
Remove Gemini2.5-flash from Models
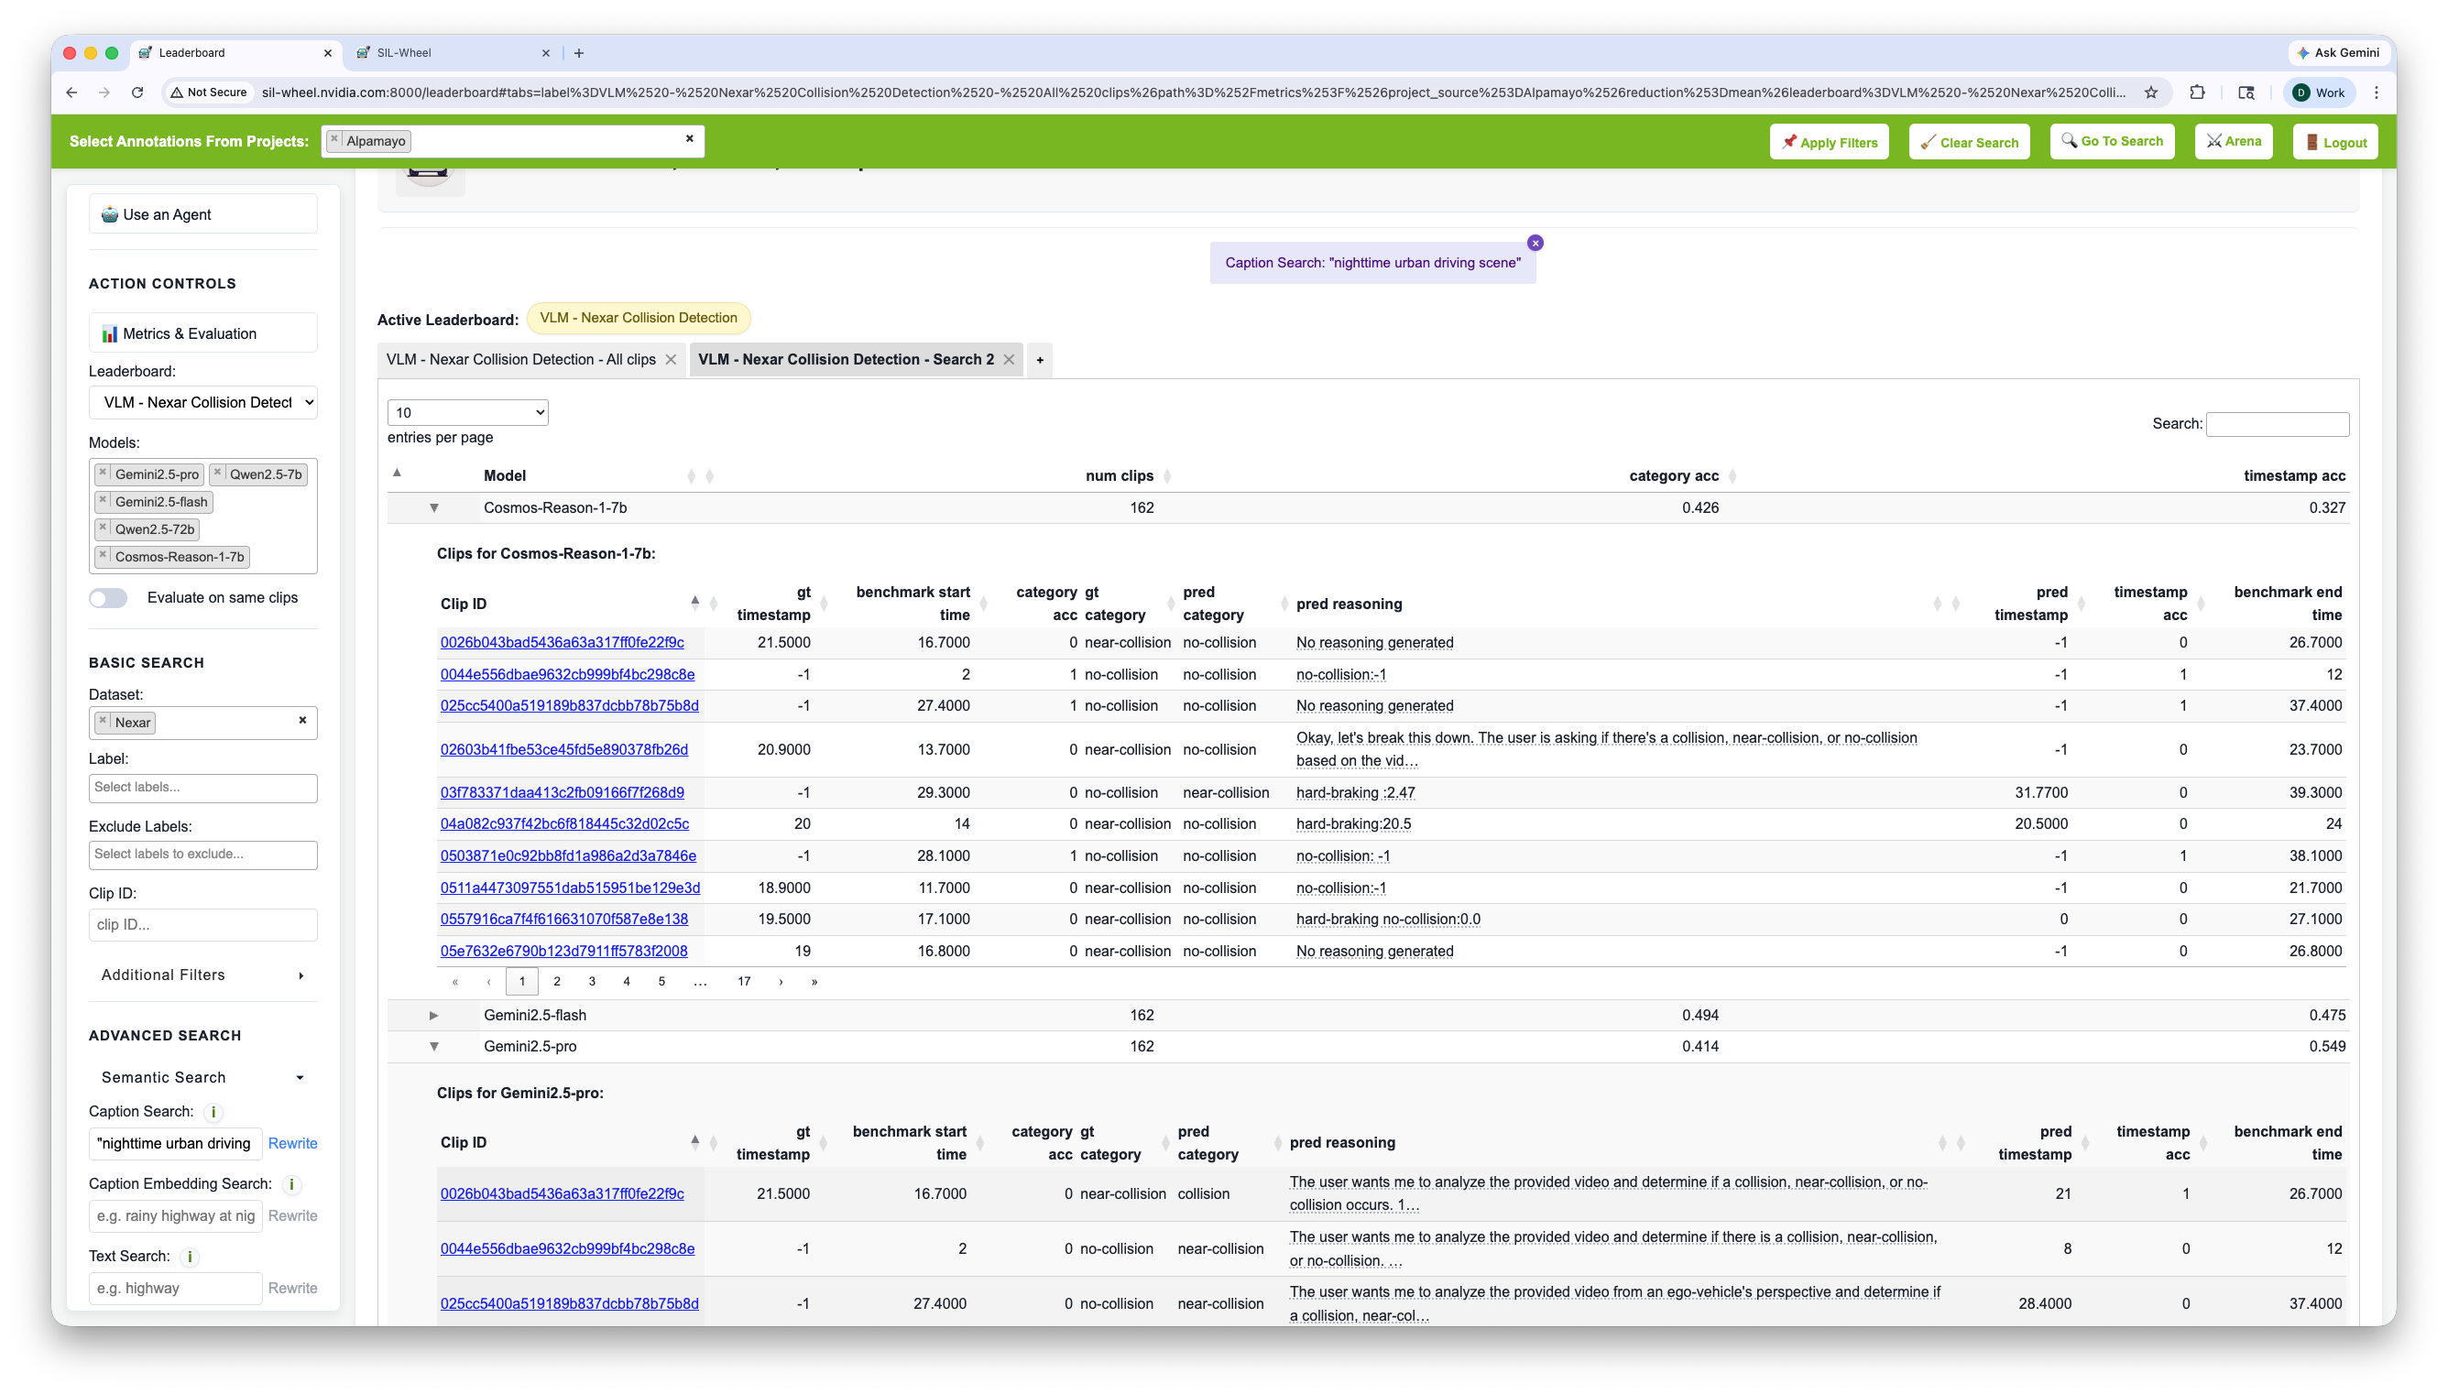click(x=104, y=501)
